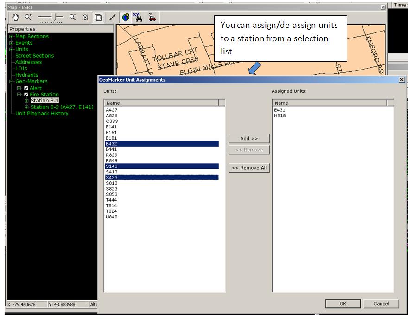Image resolution: width=413 pixels, height=320 pixels.
Task: Click the red car unit icon
Action: click(x=152, y=18)
